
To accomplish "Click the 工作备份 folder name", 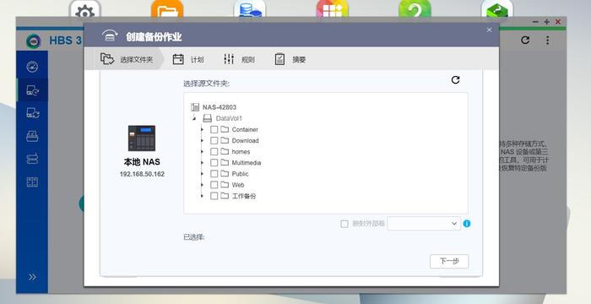I will pos(244,196).
